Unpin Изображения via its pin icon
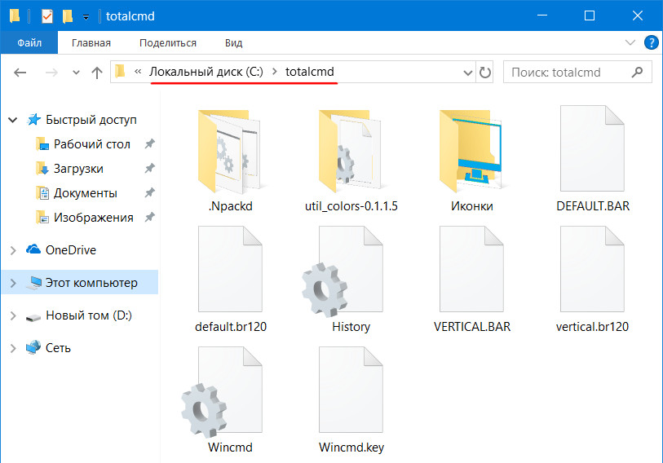663x463 pixels. click(x=149, y=218)
